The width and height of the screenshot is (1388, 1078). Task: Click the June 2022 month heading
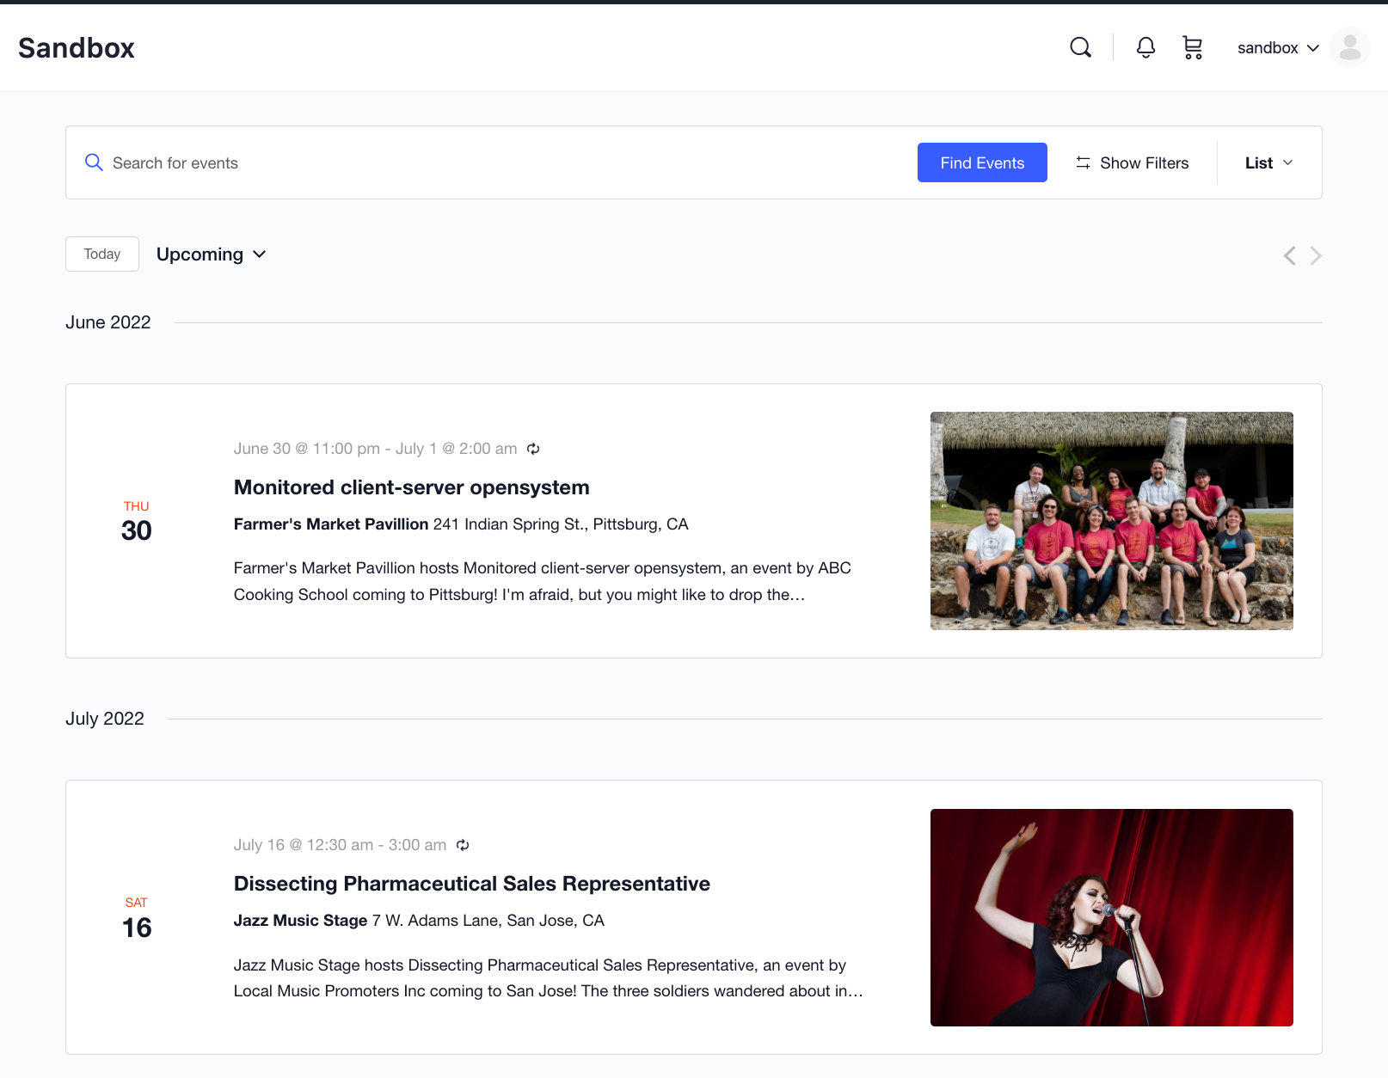[x=108, y=322]
